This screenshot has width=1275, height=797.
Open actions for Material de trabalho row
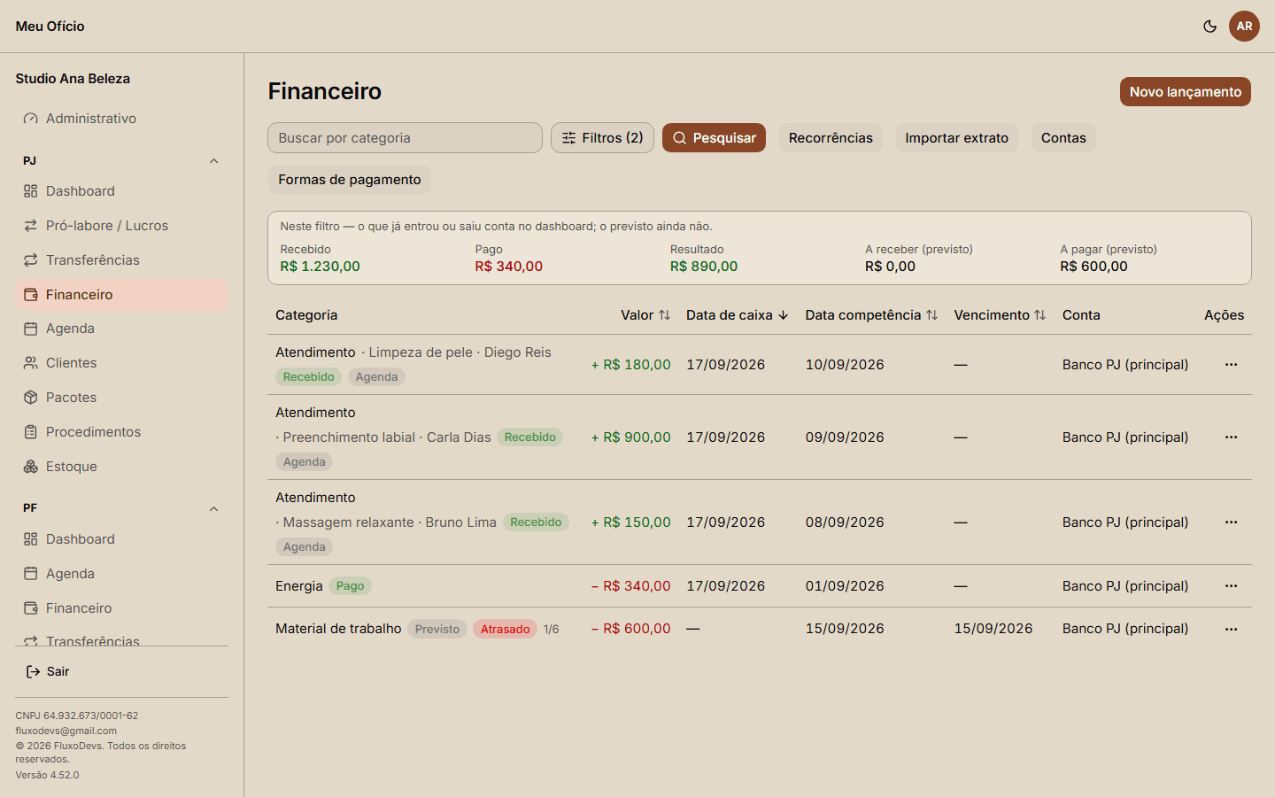click(x=1231, y=629)
